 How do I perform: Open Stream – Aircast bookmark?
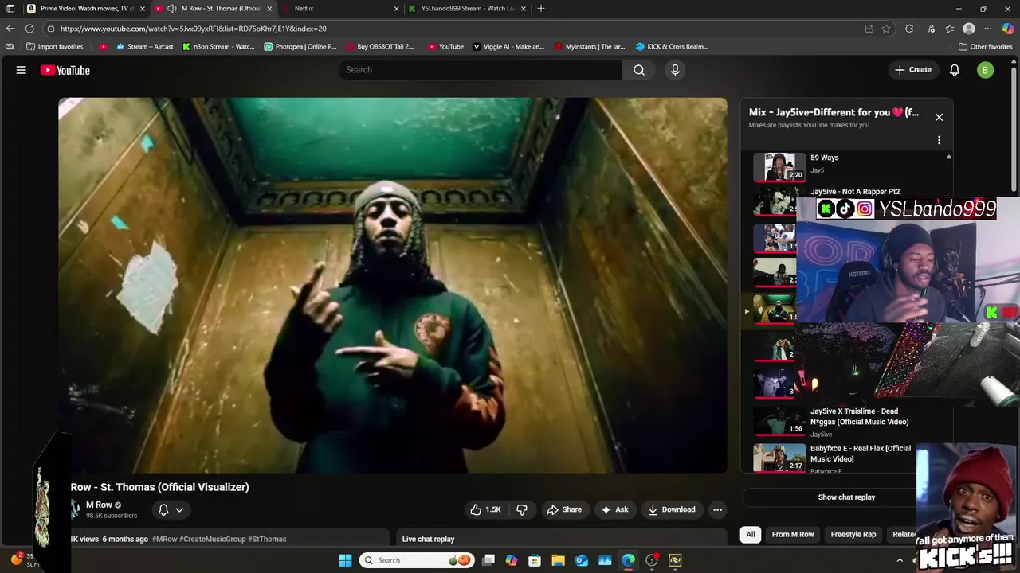click(144, 46)
